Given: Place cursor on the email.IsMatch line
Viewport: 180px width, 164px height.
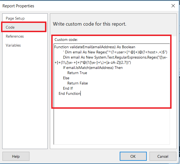Looking at the screenshot, I should pyautogui.click(x=93, y=68).
